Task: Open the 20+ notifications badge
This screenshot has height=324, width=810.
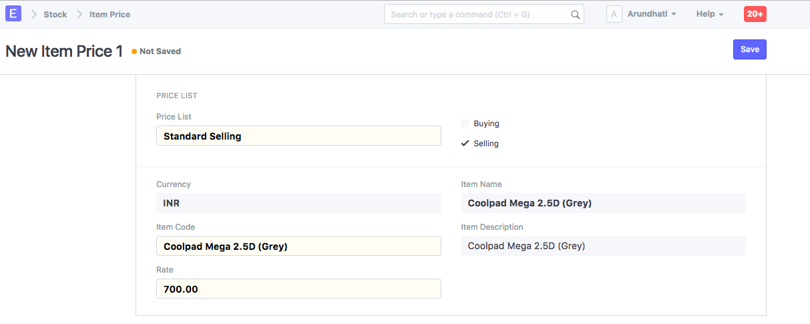Action: [755, 14]
